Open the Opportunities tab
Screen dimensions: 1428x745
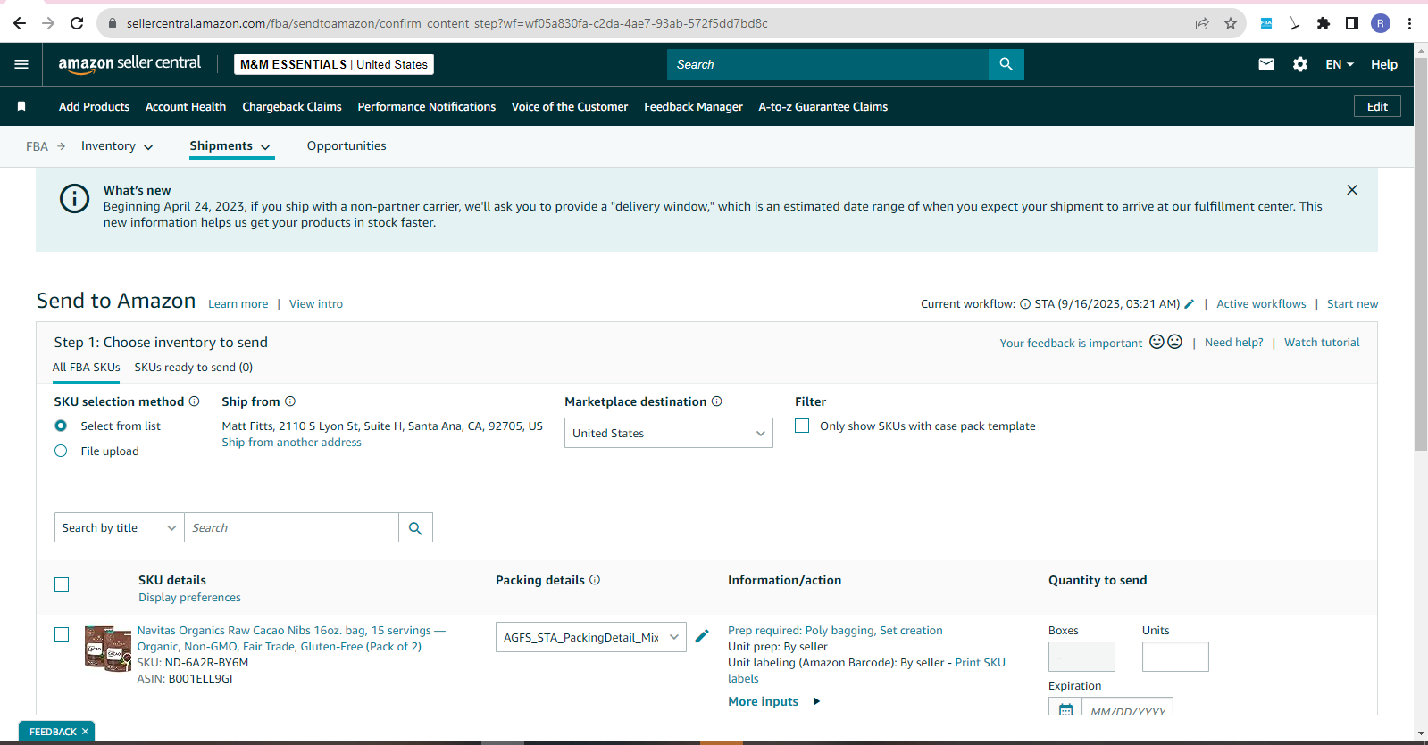pos(347,146)
